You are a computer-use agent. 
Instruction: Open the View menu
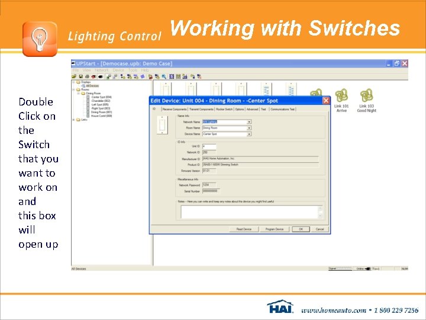[86, 70]
